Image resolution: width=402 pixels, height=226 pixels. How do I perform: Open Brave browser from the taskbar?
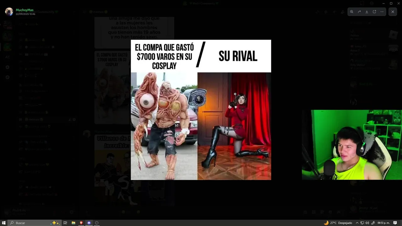click(81, 223)
